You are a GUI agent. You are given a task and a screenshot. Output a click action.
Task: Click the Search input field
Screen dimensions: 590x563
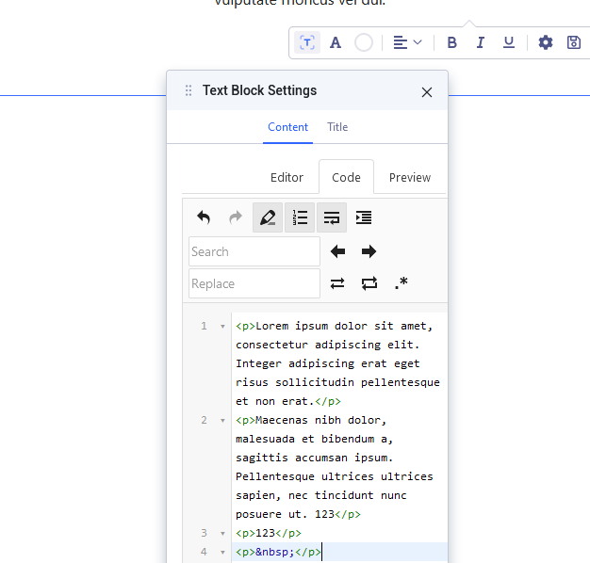pos(254,251)
